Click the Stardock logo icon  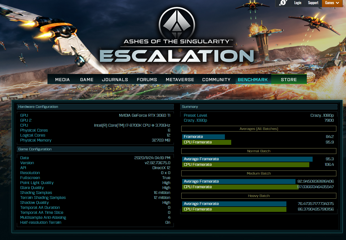[283, 3]
